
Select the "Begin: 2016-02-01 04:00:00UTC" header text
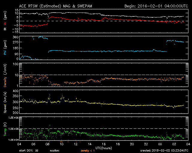pos(156,6)
